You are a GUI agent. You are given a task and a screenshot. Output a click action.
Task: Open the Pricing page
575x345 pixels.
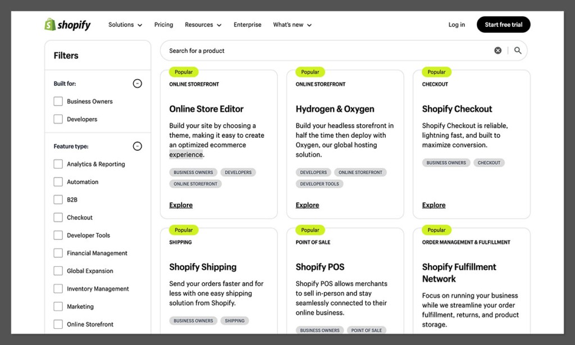click(163, 24)
